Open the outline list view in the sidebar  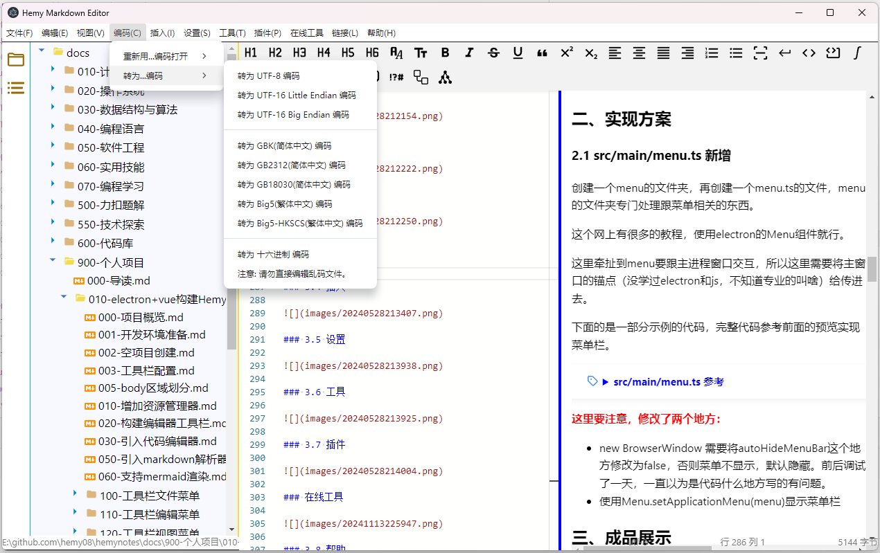(15, 88)
